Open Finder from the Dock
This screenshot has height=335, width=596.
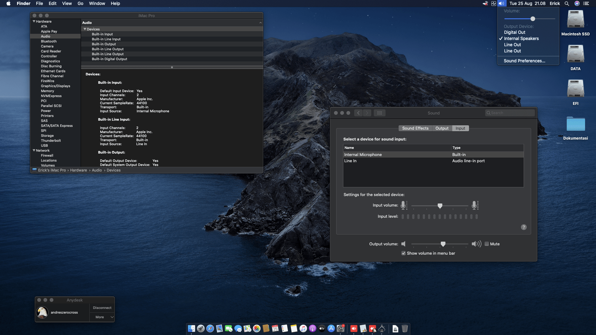[x=192, y=328]
